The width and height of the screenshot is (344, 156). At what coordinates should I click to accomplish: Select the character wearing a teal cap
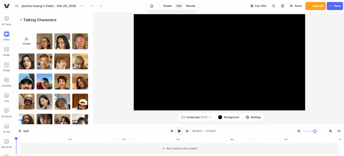[27, 81]
